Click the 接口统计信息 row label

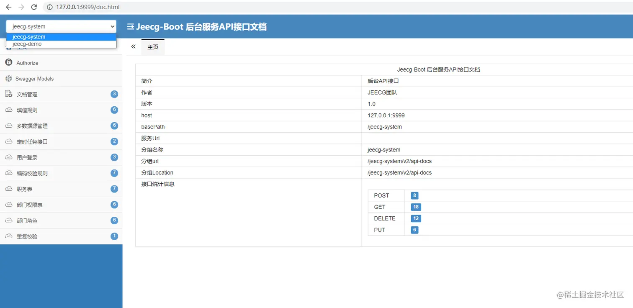(x=158, y=184)
